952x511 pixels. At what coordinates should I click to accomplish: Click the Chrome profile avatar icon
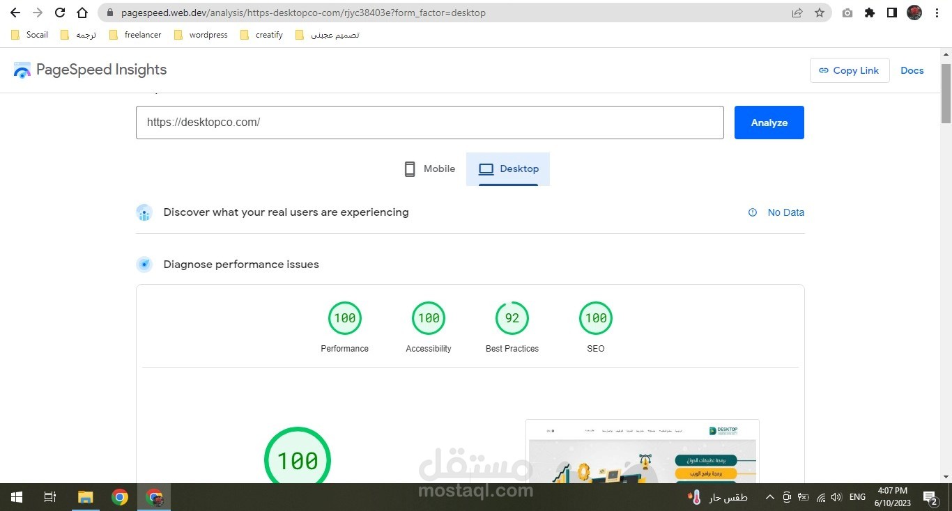(914, 12)
